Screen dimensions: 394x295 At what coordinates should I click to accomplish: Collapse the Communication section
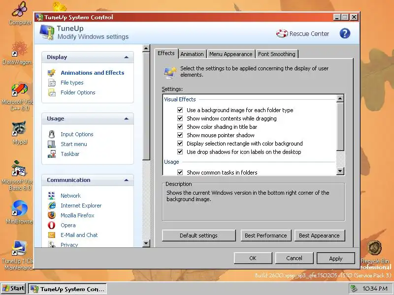[127, 180]
